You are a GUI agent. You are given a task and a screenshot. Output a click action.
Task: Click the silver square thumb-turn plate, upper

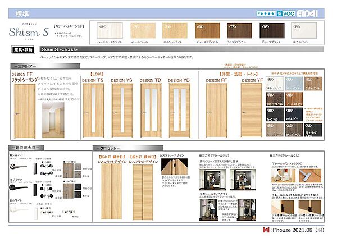click(x=78, y=167)
